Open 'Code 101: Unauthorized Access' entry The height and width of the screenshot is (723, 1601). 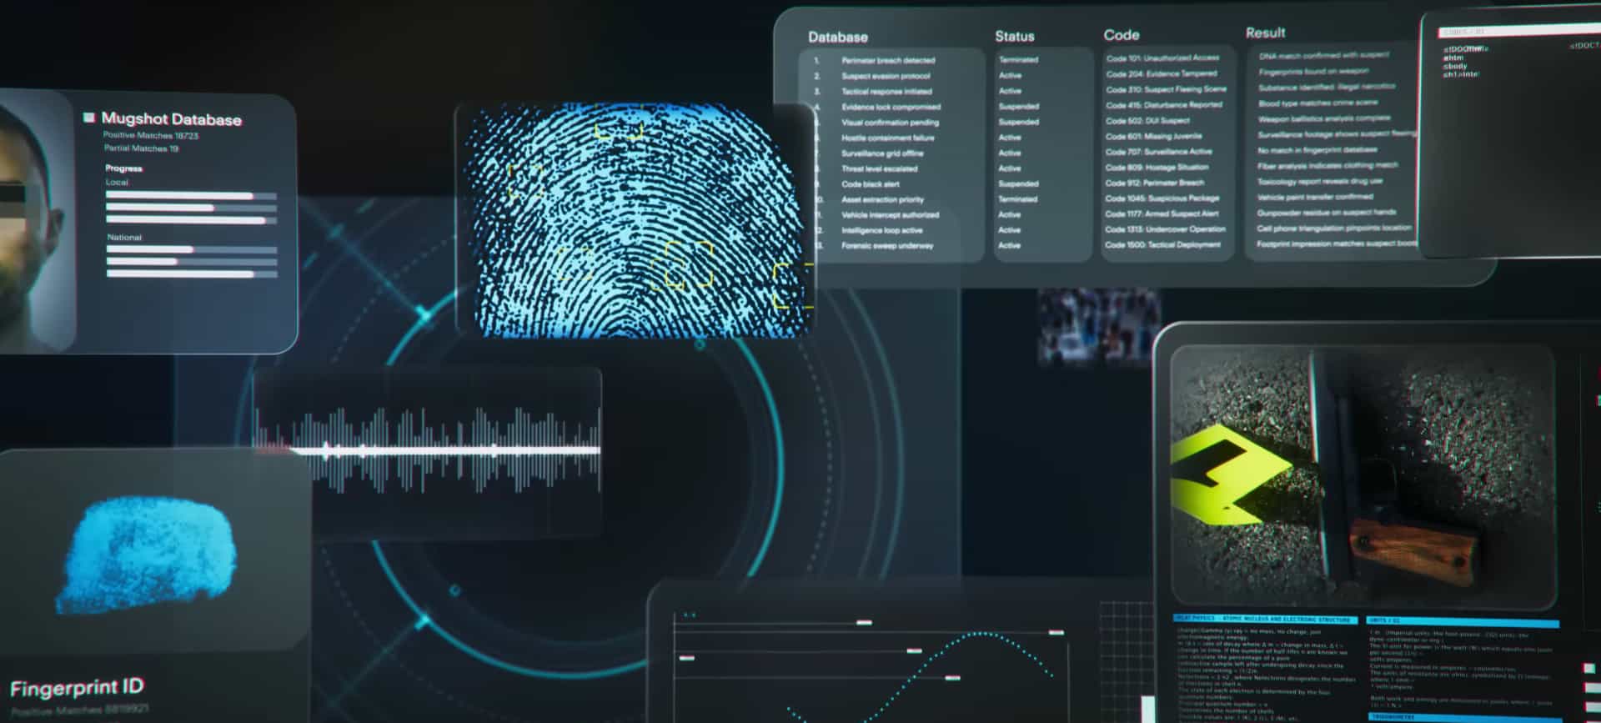coord(1162,58)
